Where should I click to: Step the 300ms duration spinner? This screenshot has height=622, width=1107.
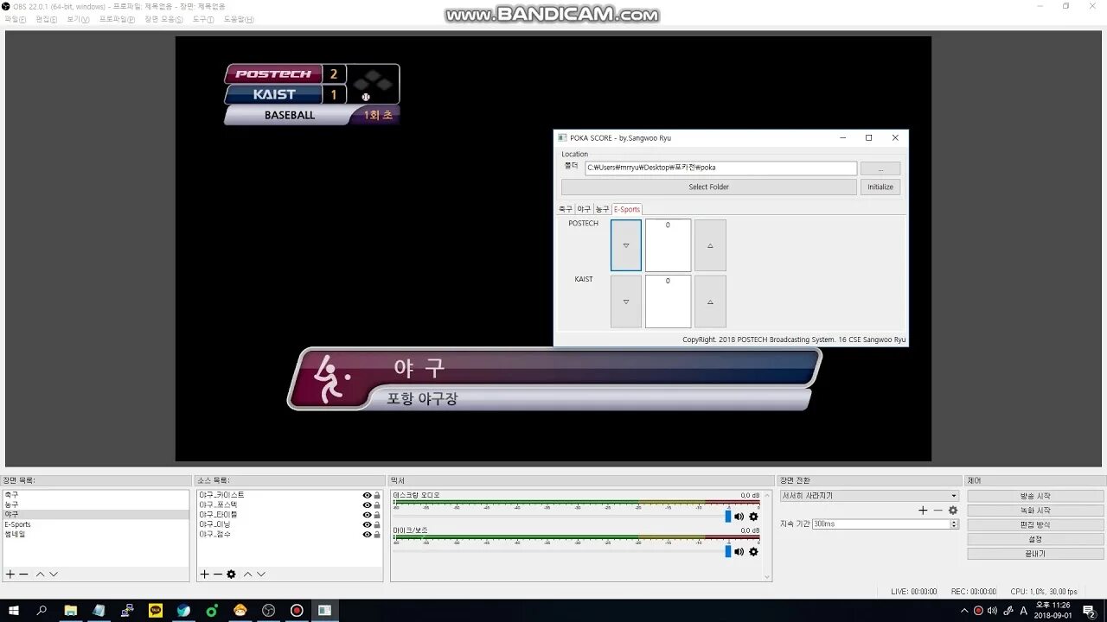click(x=955, y=524)
